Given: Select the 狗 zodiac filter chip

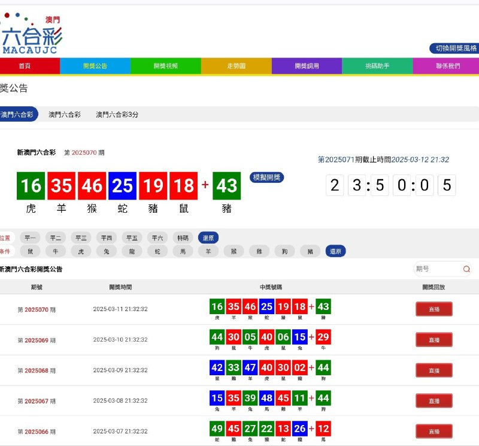Looking at the screenshot, I should pyautogui.click(x=285, y=251).
